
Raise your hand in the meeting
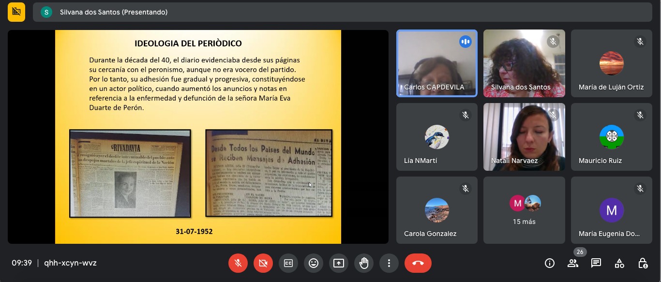click(x=364, y=263)
